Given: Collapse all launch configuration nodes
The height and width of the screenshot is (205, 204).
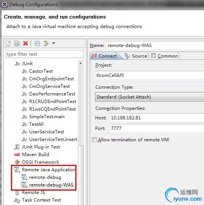Looking at the screenshot, I should click(x=37, y=44).
